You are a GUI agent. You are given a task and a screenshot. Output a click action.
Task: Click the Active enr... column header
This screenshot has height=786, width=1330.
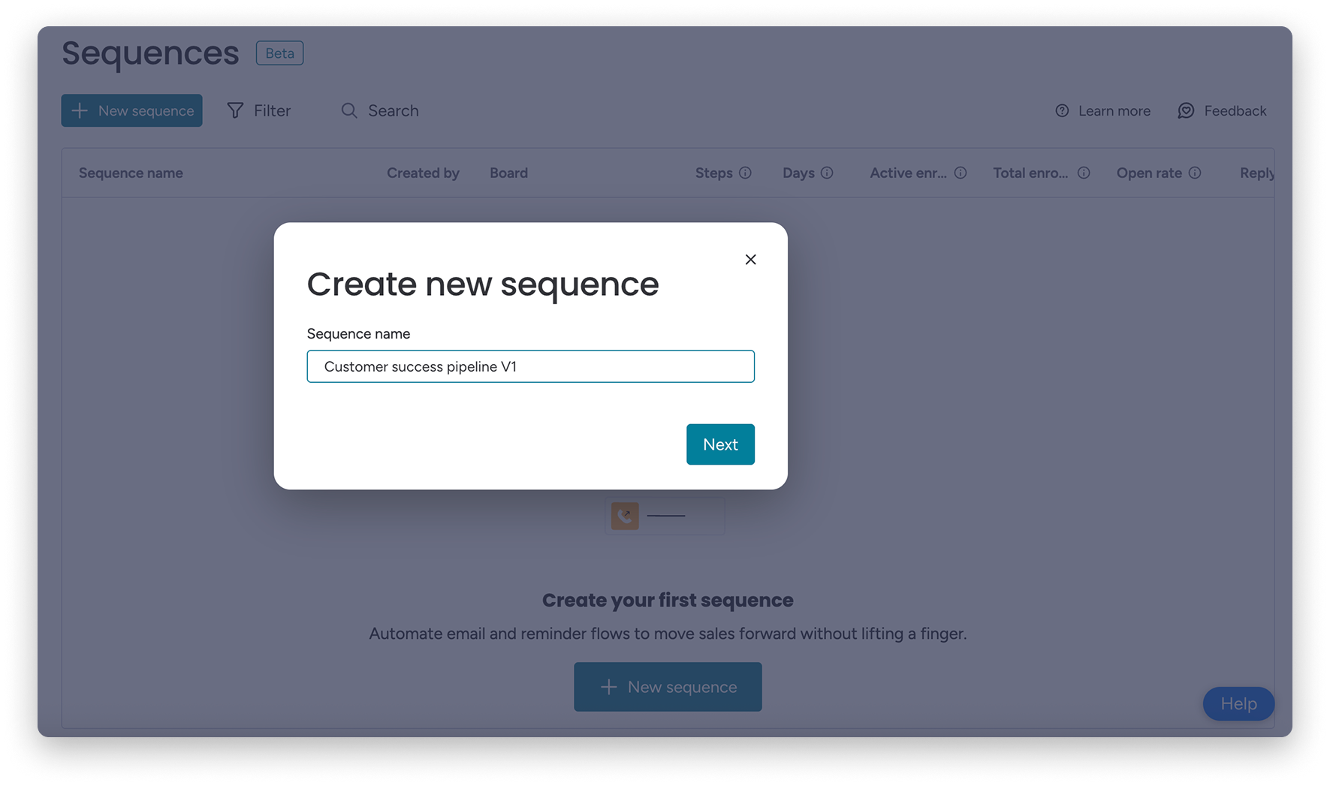coord(908,173)
